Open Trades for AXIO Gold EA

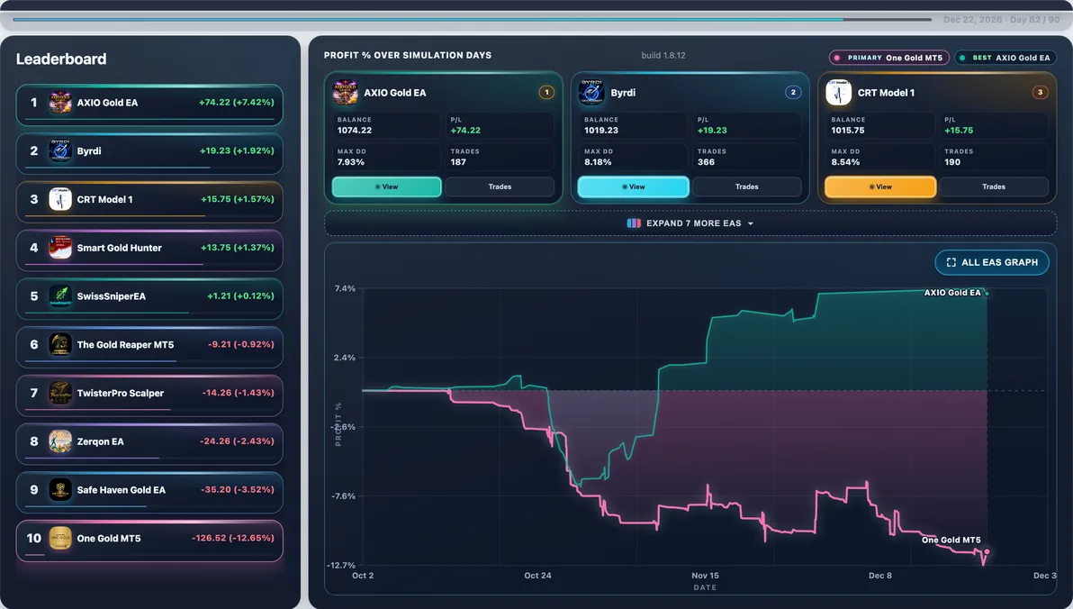coord(500,187)
